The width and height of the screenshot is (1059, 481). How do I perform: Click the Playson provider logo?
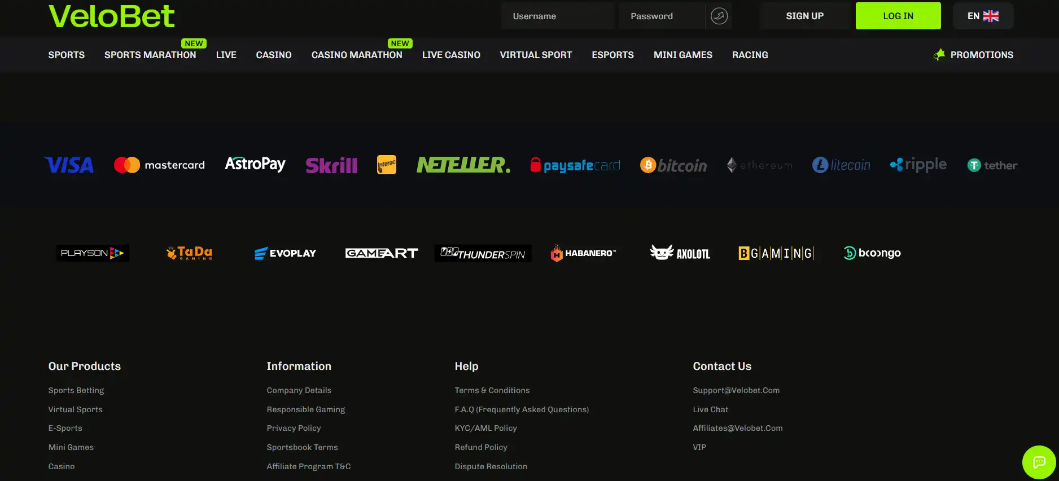tap(93, 253)
